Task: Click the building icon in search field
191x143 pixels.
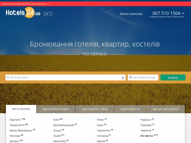Action: click(x=8, y=77)
